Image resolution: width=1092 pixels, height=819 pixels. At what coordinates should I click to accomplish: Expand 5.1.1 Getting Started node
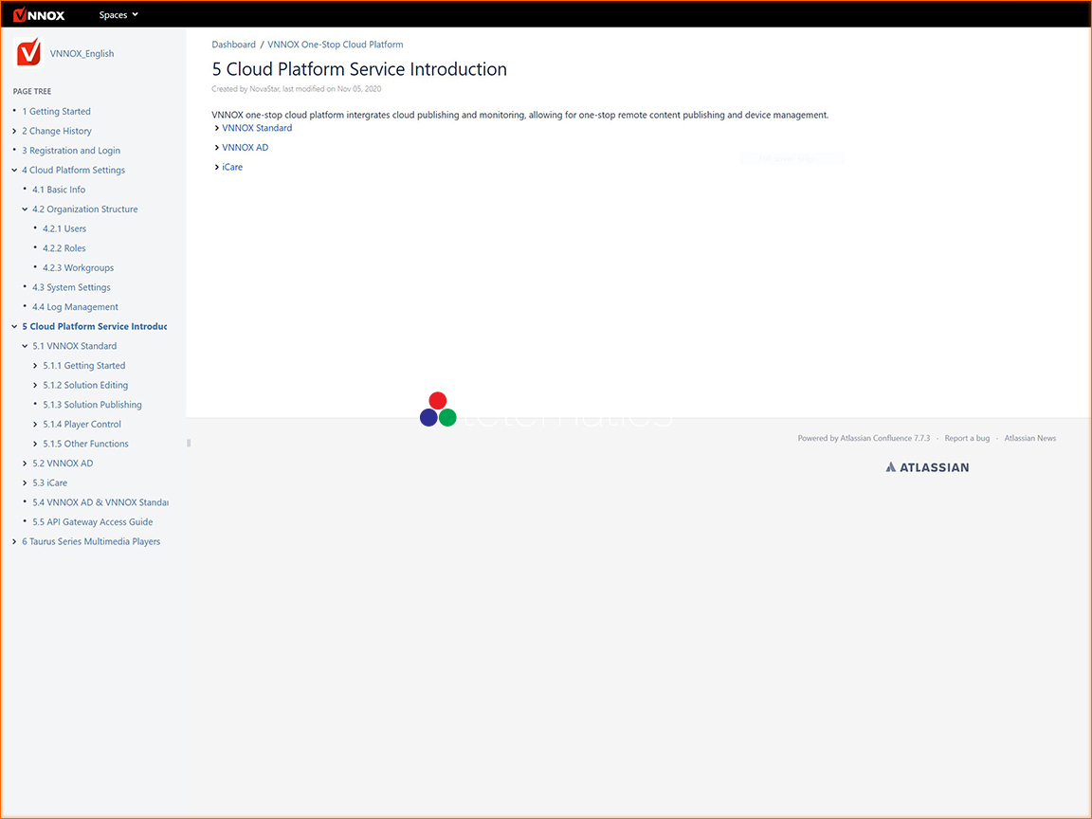click(x=35, y=366)
